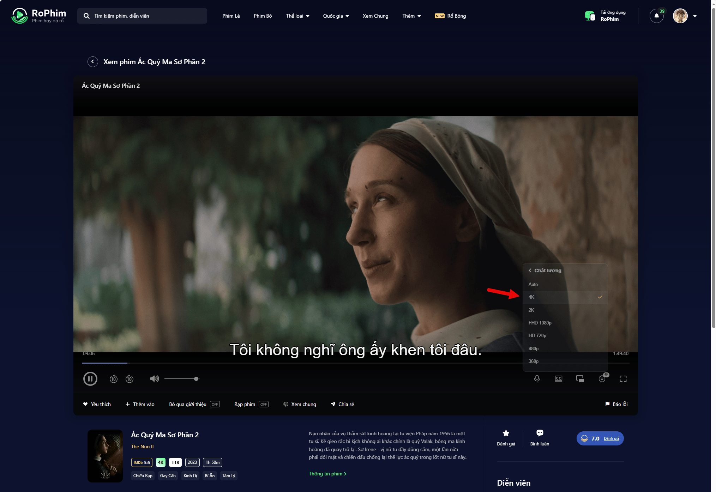Expand the Thể loại dropdown
The image size is (716, 492).
(297, 16)
